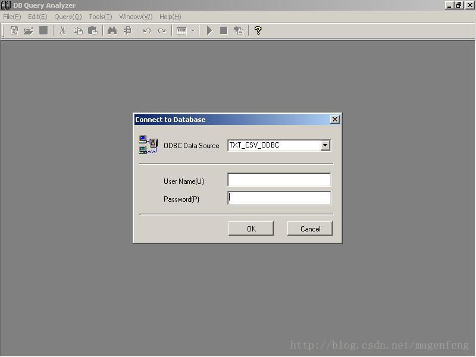Image resolution: width=476 pixels, height=357 pixels.
Task: Click the Password(P) input field
Action: (x=279, y=198)
